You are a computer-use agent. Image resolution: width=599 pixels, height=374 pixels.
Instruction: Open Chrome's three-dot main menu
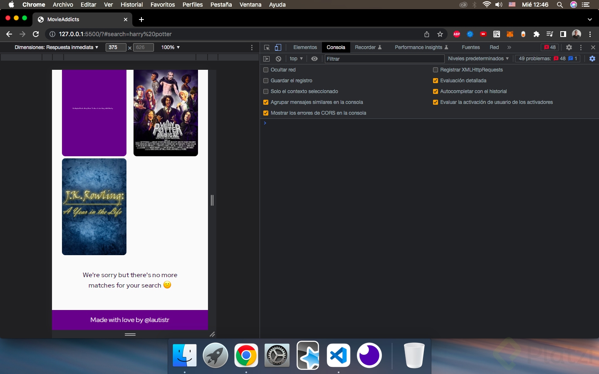tap(590, 34)
